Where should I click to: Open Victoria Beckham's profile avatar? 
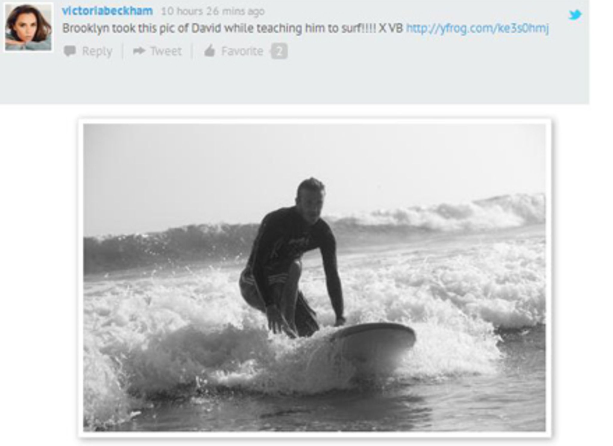[28, 27]
